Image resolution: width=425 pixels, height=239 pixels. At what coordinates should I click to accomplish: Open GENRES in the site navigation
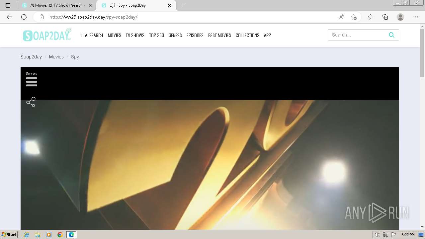(175, 35)
